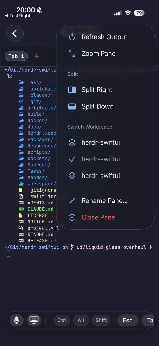This screenshot has width=159, height=346.
Task: Click the ui/liquid-glass-overhaul branch name
Action: click(111, 247)
